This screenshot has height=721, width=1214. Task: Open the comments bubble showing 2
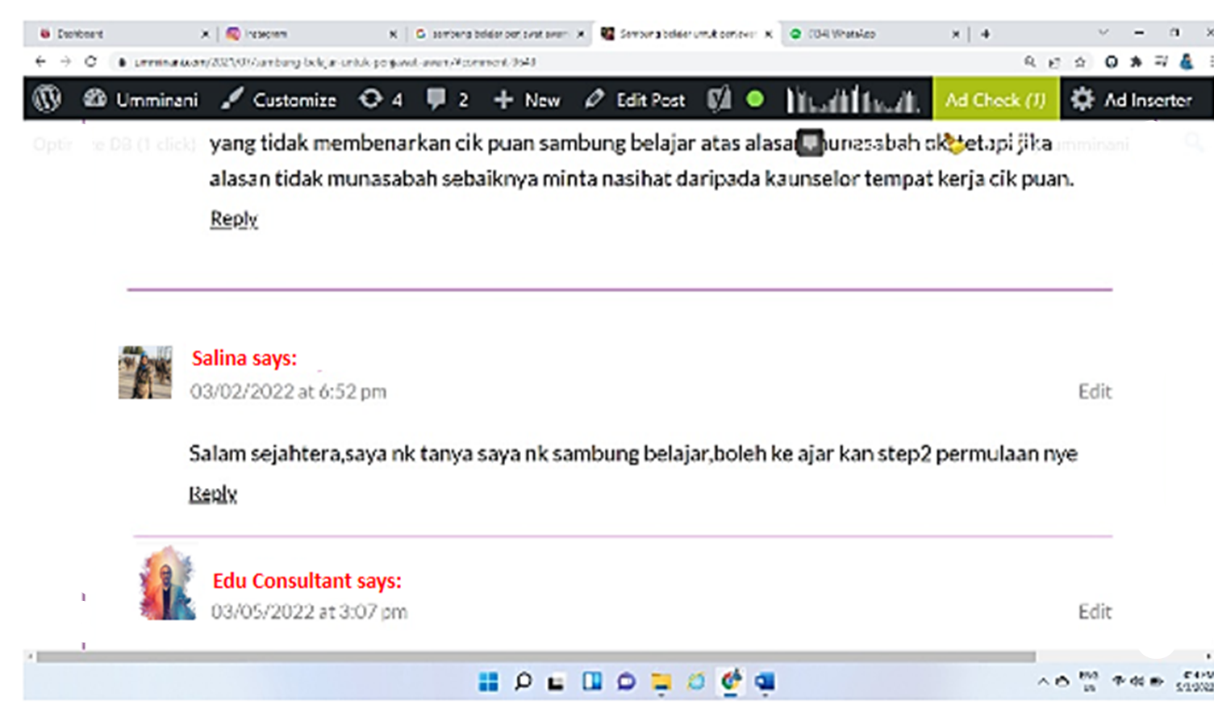point(447,99)
